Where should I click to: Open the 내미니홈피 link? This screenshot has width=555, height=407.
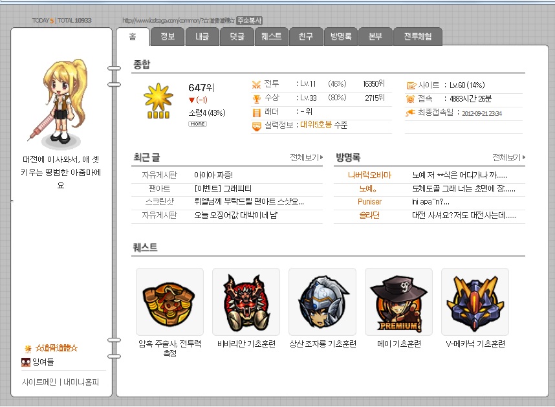[x=81, y=382]
